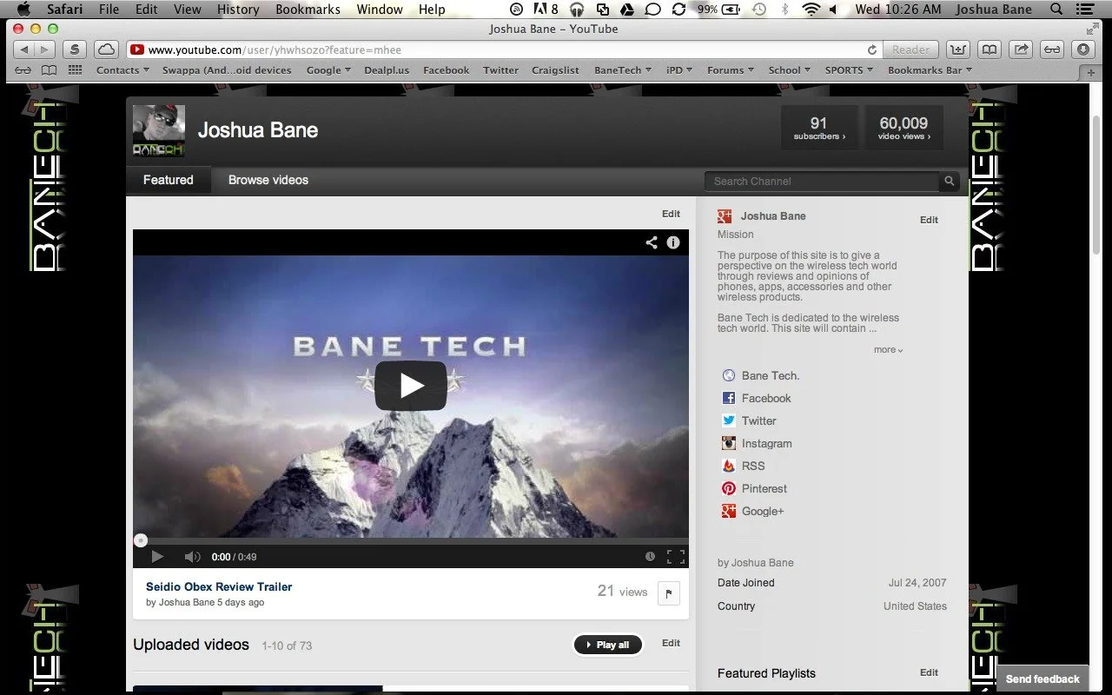This screenshot has height=695, width=1112.
Task: Click the share icon on the video
Action: pyautogui.click(x=651, y=242)
